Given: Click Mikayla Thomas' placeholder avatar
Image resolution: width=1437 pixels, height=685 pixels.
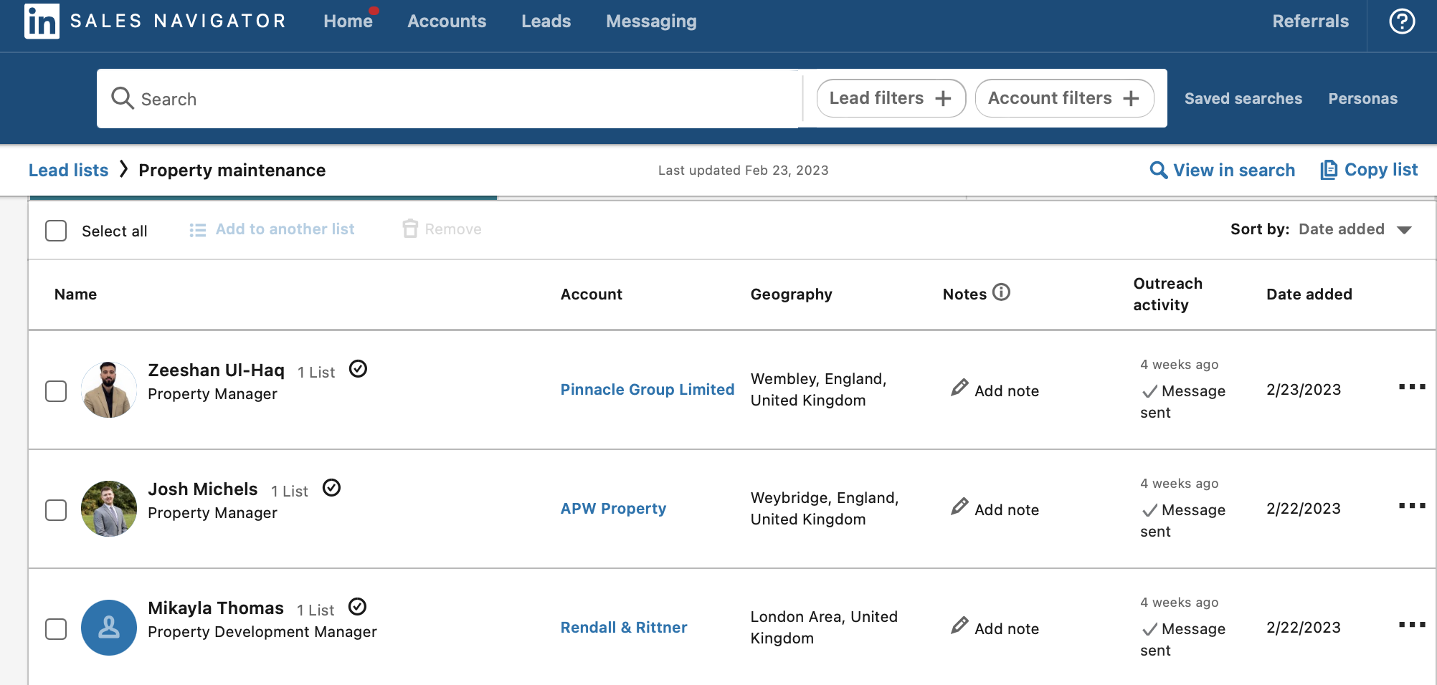Looking at the screenshot, I should point(109,628).
